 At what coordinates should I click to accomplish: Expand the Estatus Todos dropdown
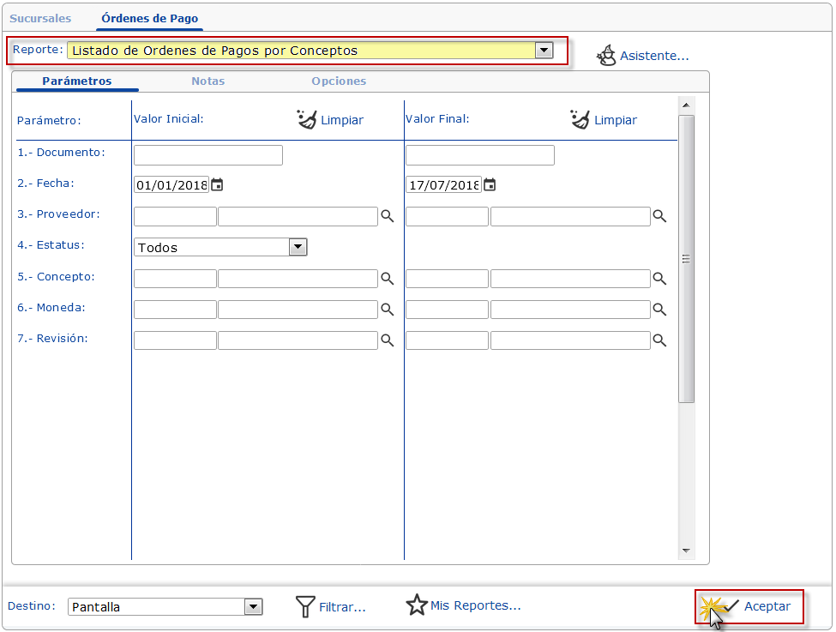tap(298, 247)
